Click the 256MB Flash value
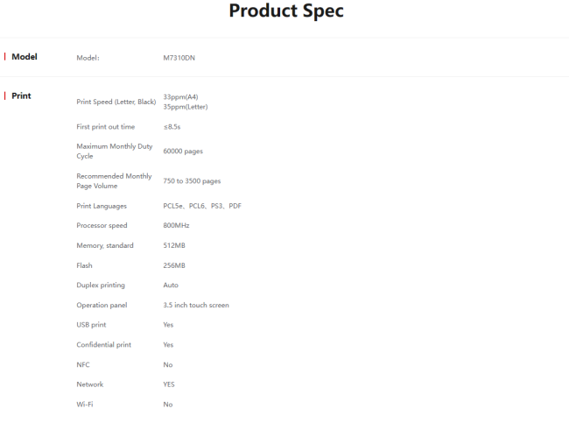Screen dimensions: 569x423 tap(174, 265)
